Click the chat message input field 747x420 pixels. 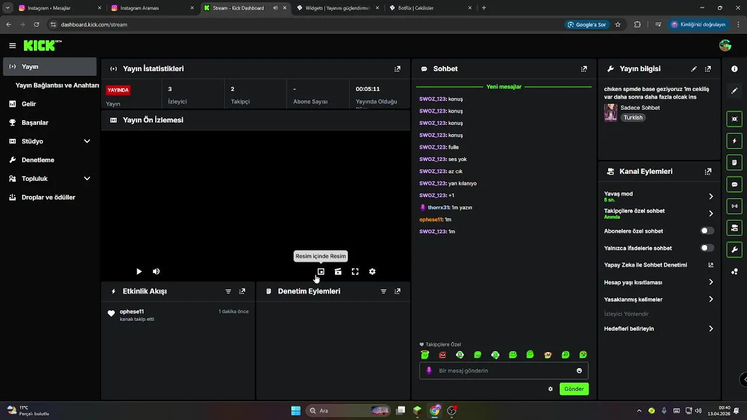coord(504,370)
